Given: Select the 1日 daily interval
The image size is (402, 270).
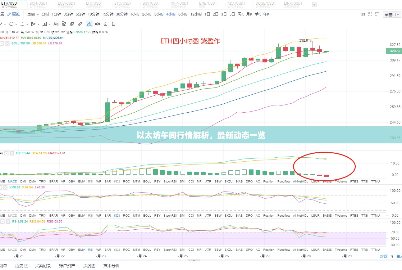Looking at the screenshot, I should pyautogui.click(x=207, y=14).
